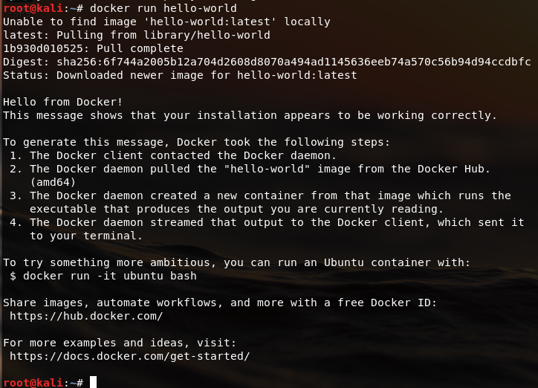Image resolution: width=538 pixels, height=388 pixels.
Task: Click the https://docs.docker.com/get-started/ link
Action: click(x=130, y=356)
